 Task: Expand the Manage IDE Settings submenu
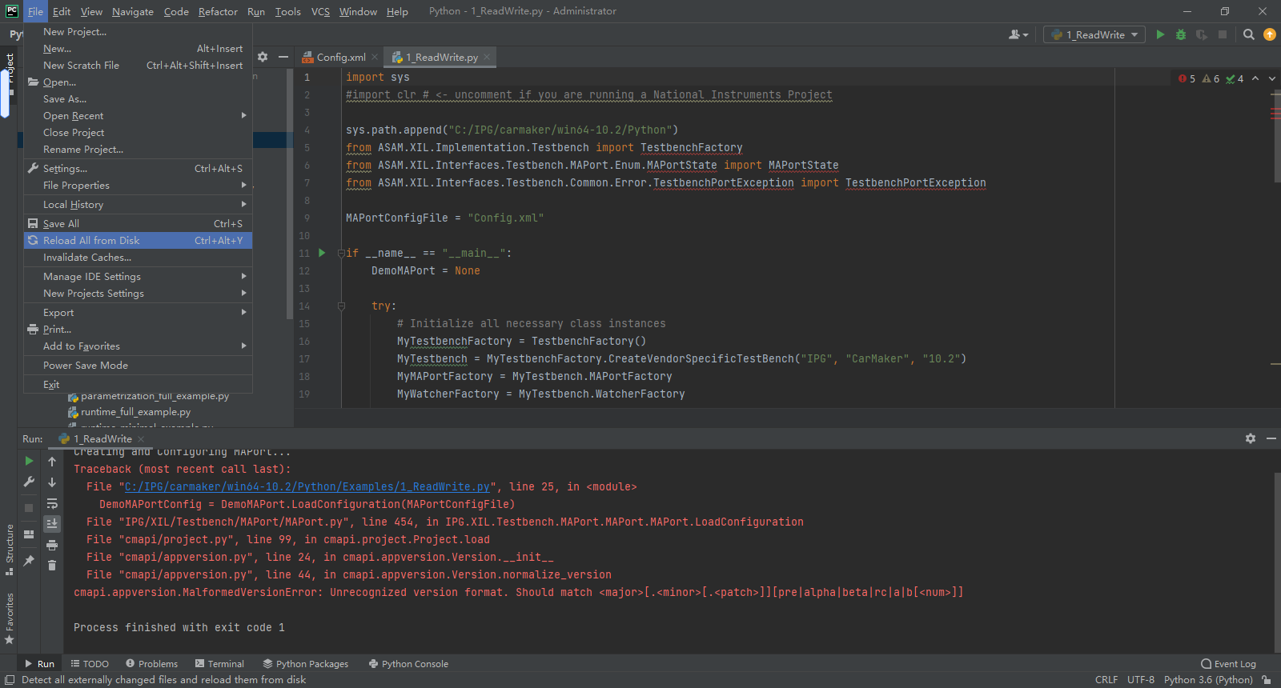click(x=138, y=277)
